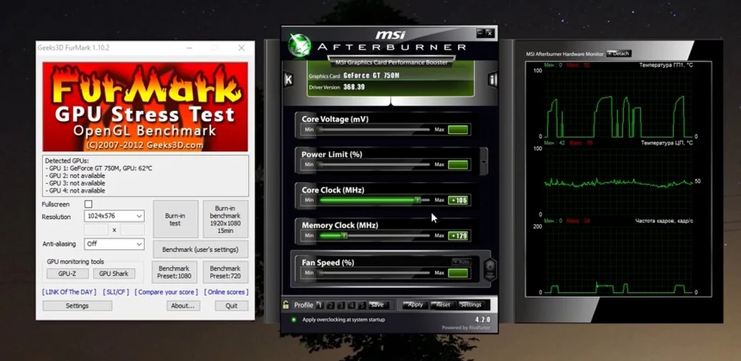
Task: Click the CPU temperature graph in Hardware Monitor
Action: [x=619, y=181]
